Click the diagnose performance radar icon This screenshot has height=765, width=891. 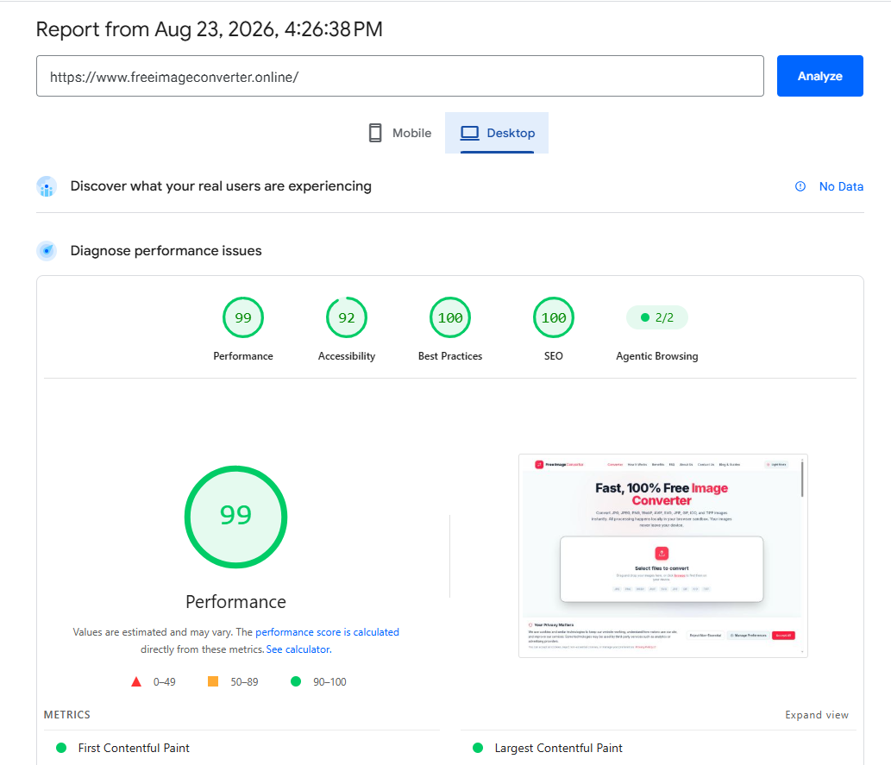47,251
